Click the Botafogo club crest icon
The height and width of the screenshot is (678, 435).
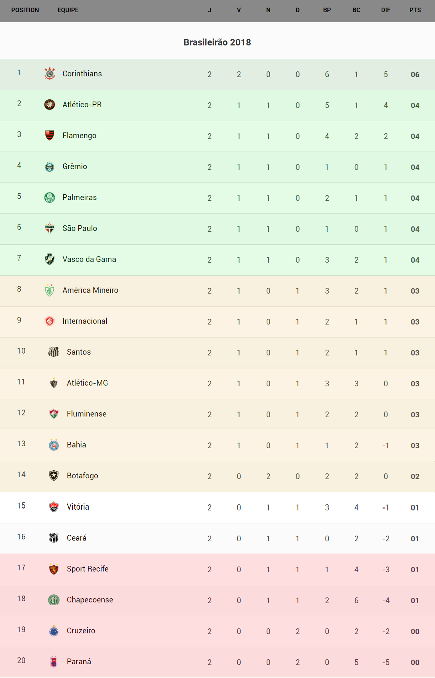[54, 476]
